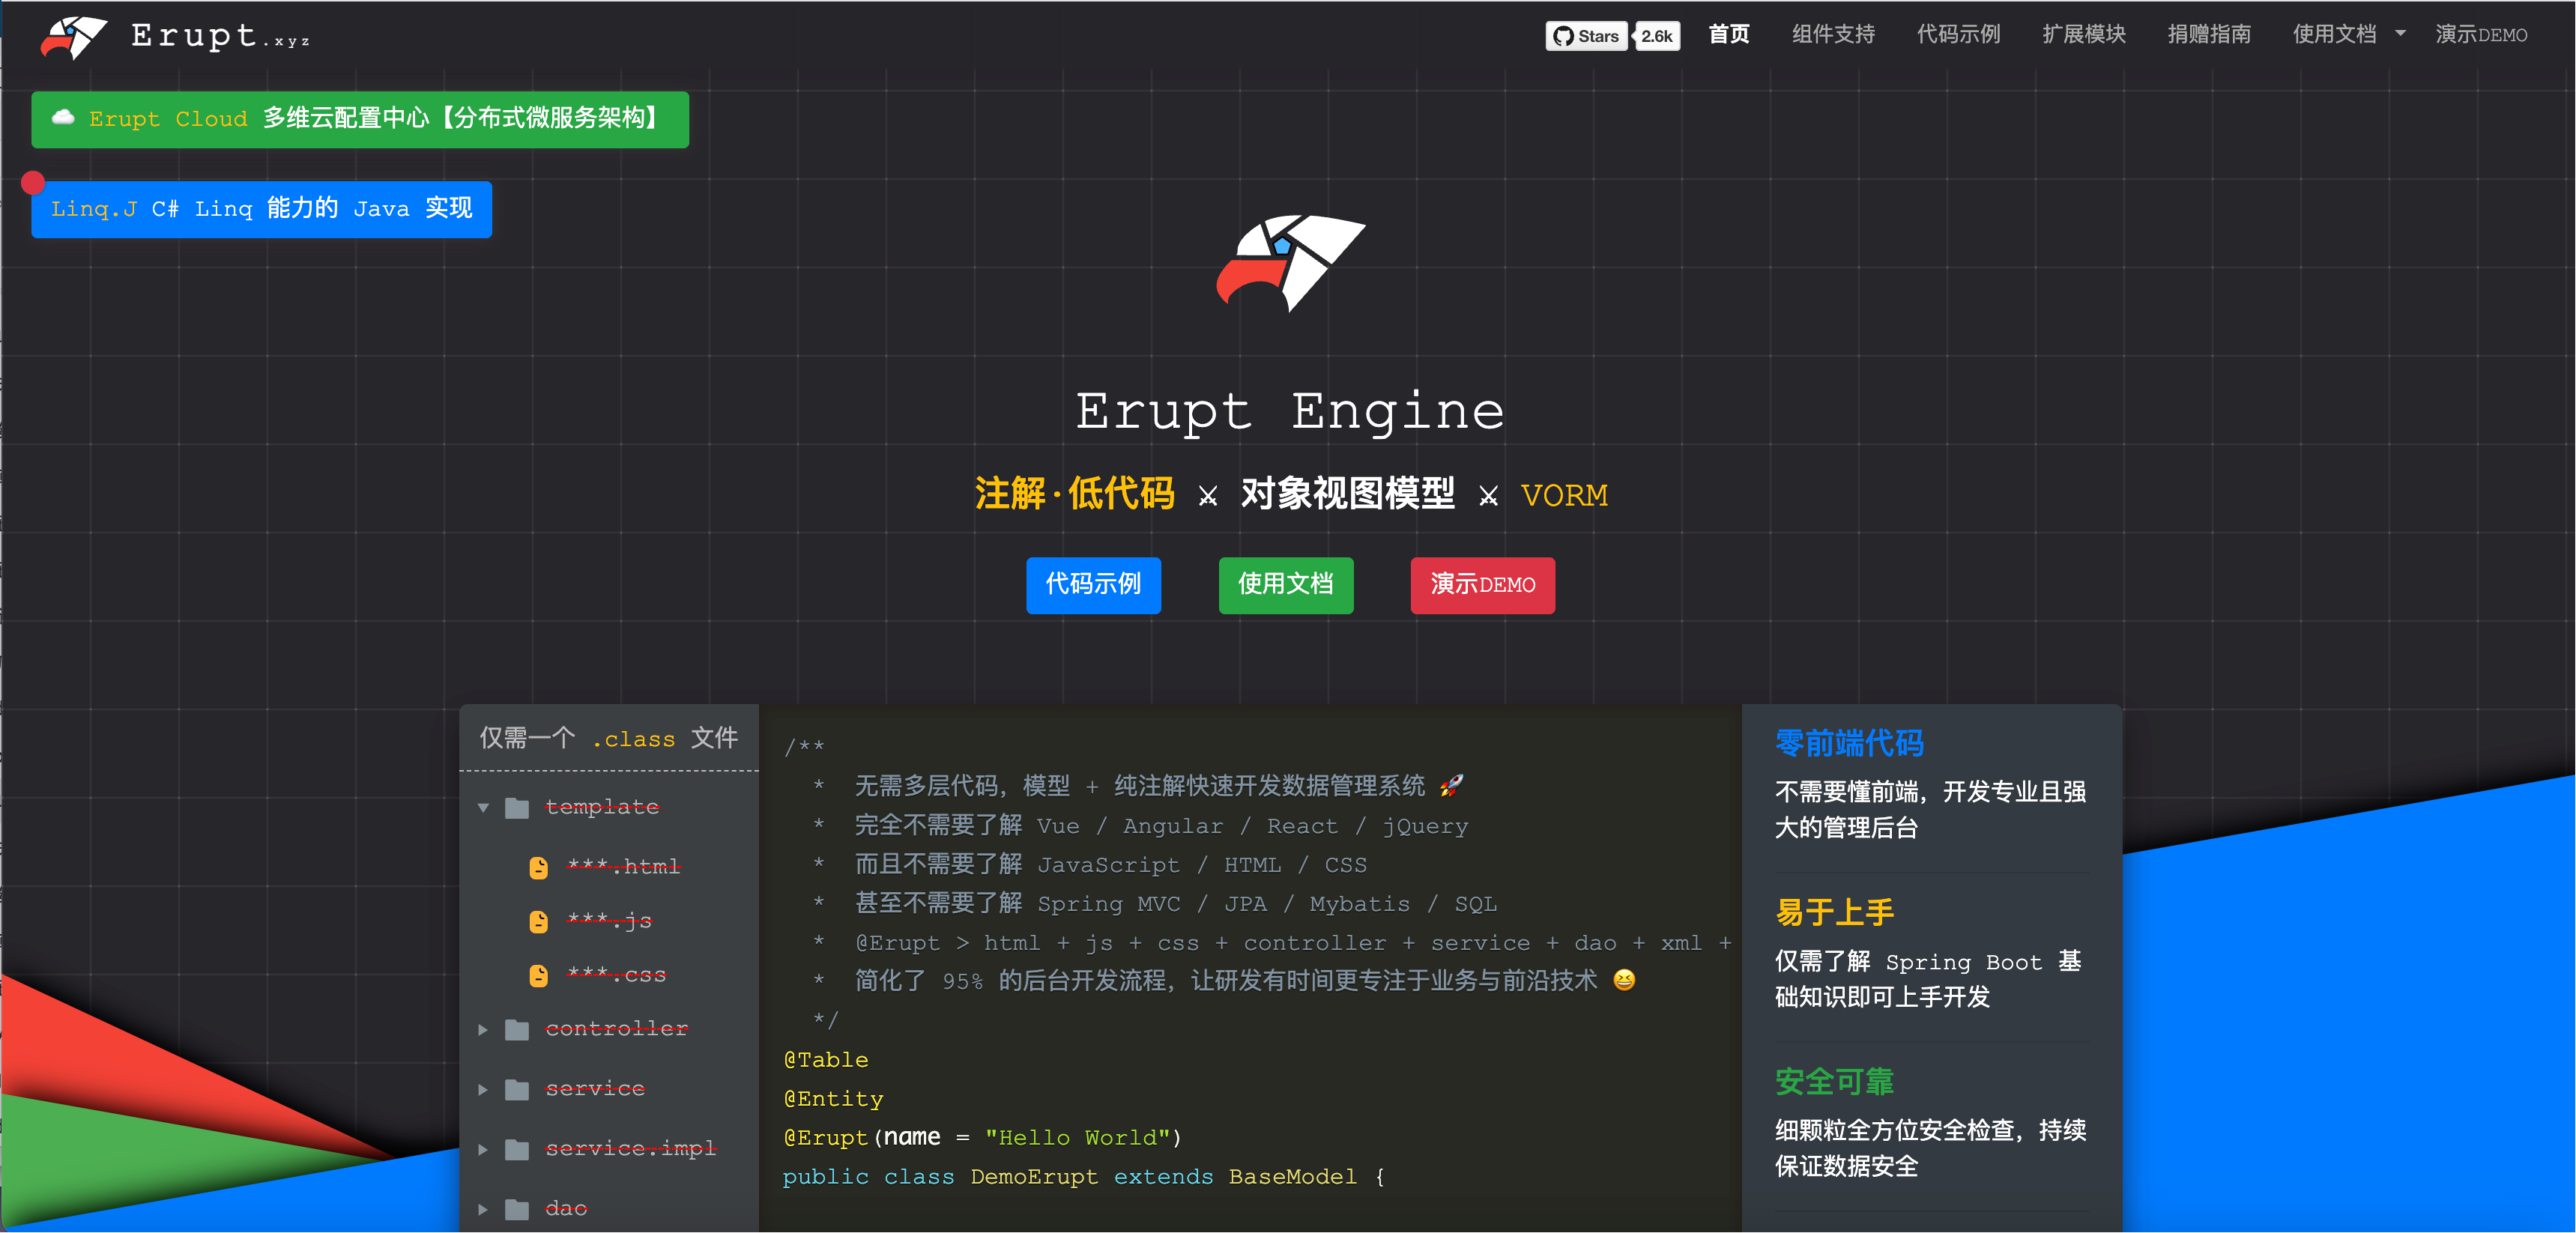2576x1233 pixels.
Task: Click the laughing emoji in the code comment
Action: (x=1624, y=981)
